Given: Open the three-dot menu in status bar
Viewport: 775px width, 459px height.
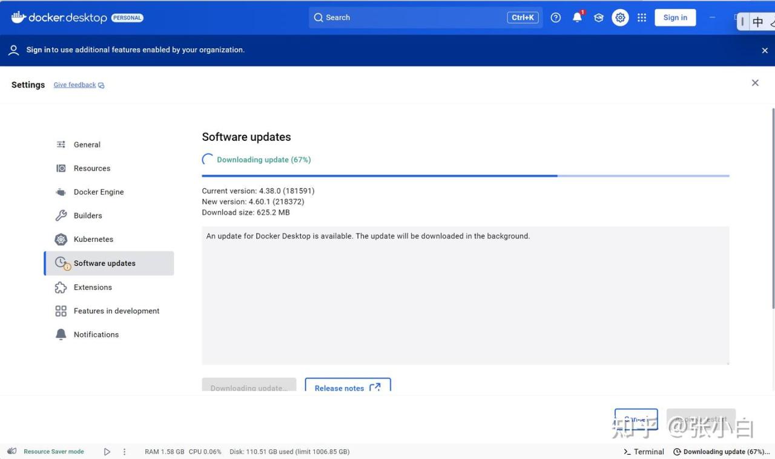Looking at the screenshot, I should [125, 452].
